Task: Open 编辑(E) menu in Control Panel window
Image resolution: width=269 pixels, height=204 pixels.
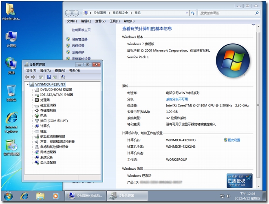Action: [86, 21]
